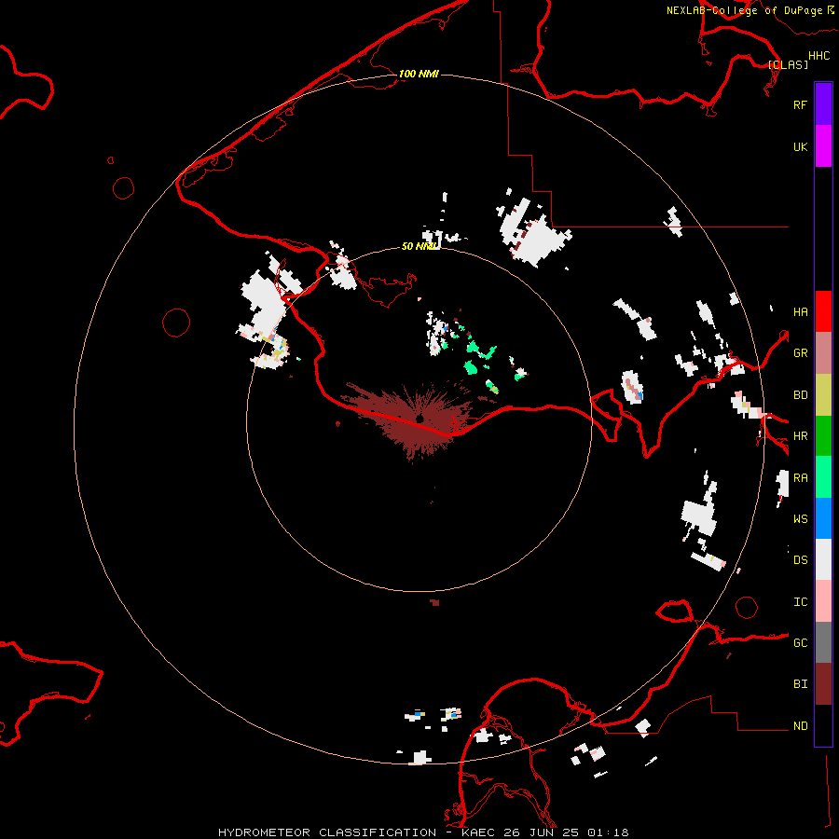The image size is (839, 839).
Task: Click the 'WS' legend label
Action: click(800, 518)
